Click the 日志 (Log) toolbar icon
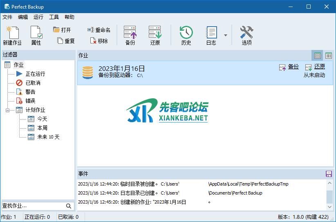 [x=211, y=35]
